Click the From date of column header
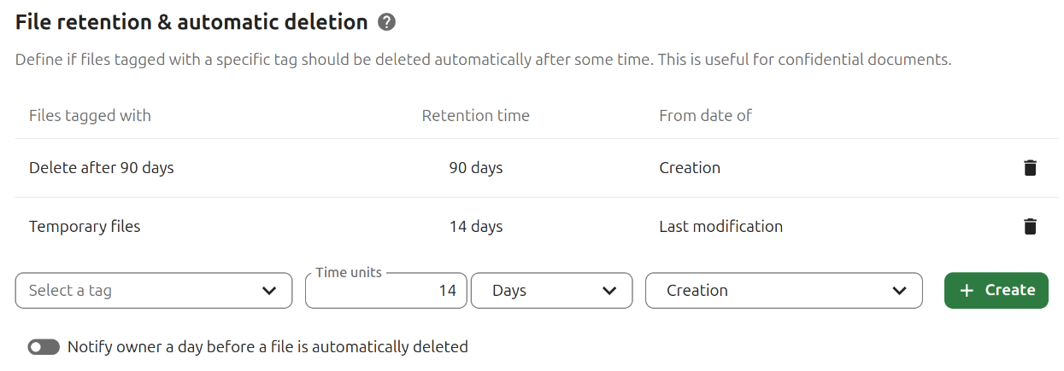This screenshot has height=371, width=1064. pos(705,115)
